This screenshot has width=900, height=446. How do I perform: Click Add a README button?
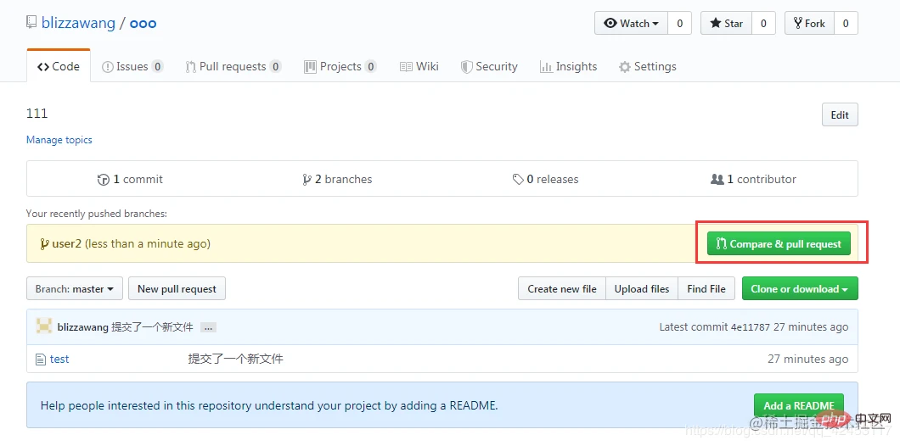pos(798,405)
